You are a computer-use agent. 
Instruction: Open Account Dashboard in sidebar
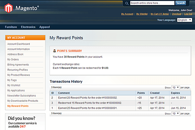click(x=19, y=44)
